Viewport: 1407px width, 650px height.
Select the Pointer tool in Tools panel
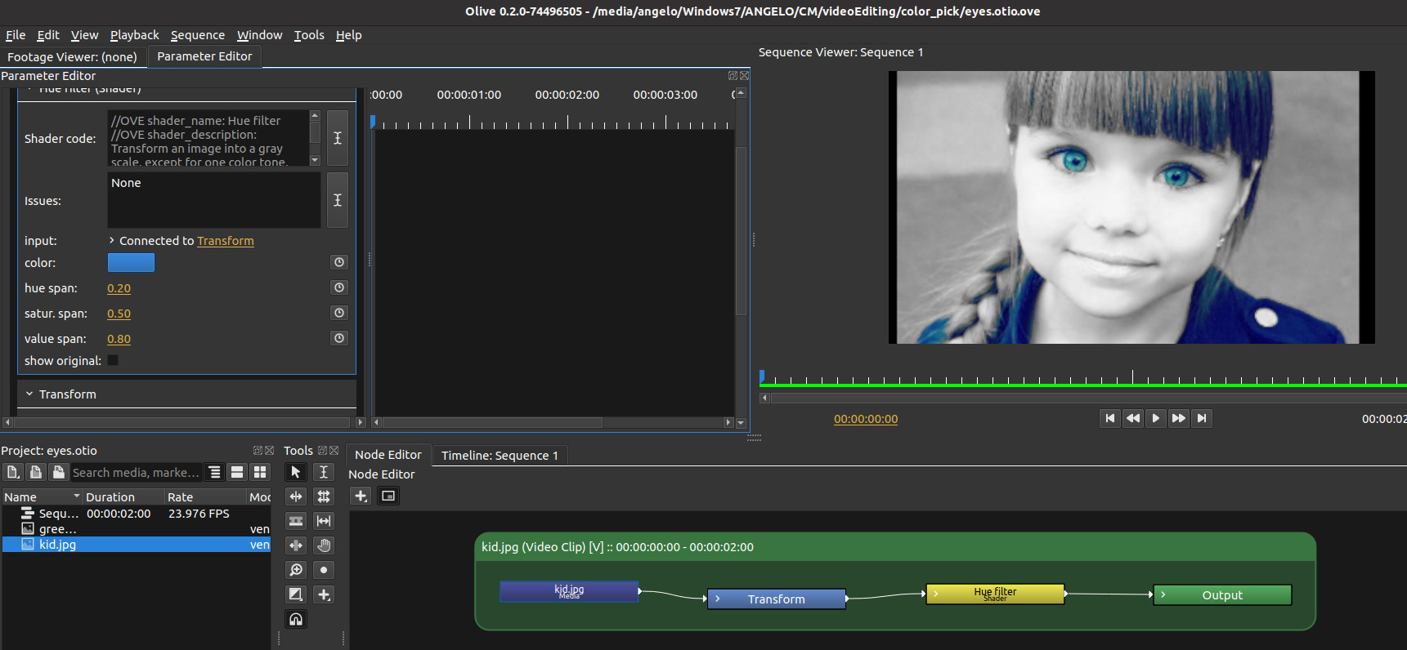point(296,472)
